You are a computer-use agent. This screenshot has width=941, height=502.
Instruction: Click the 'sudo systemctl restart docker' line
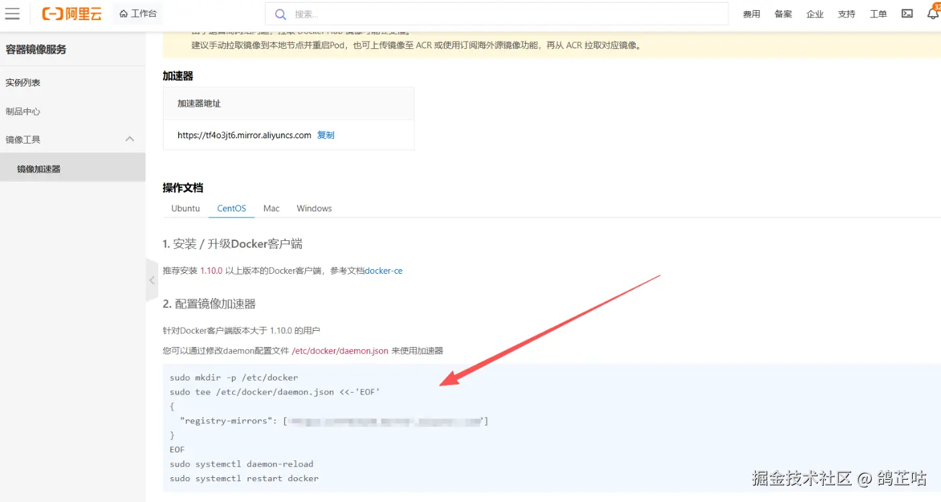coord(244,479)
